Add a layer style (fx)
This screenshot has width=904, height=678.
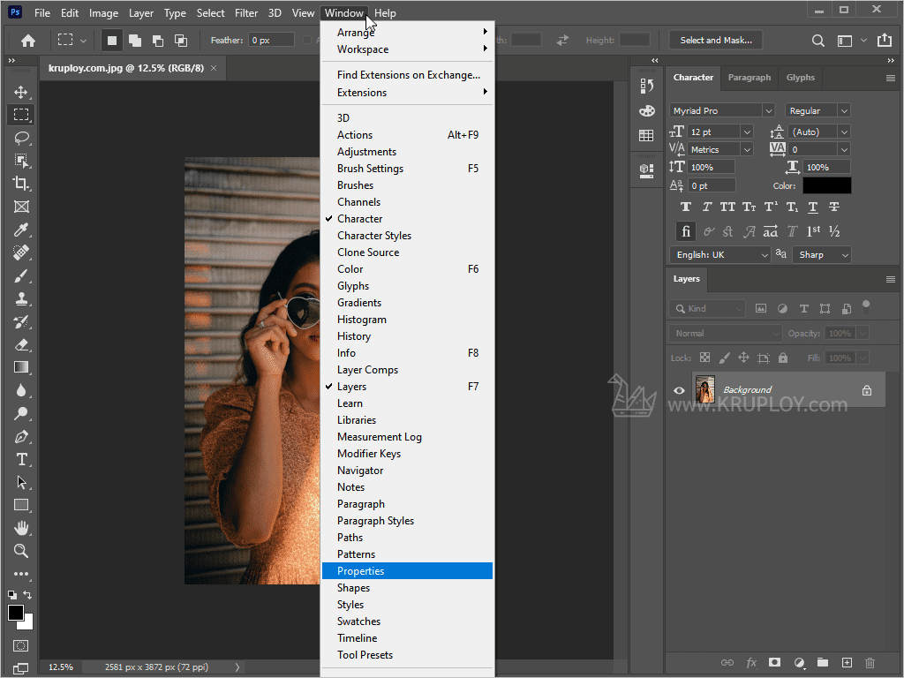[751, 662]
